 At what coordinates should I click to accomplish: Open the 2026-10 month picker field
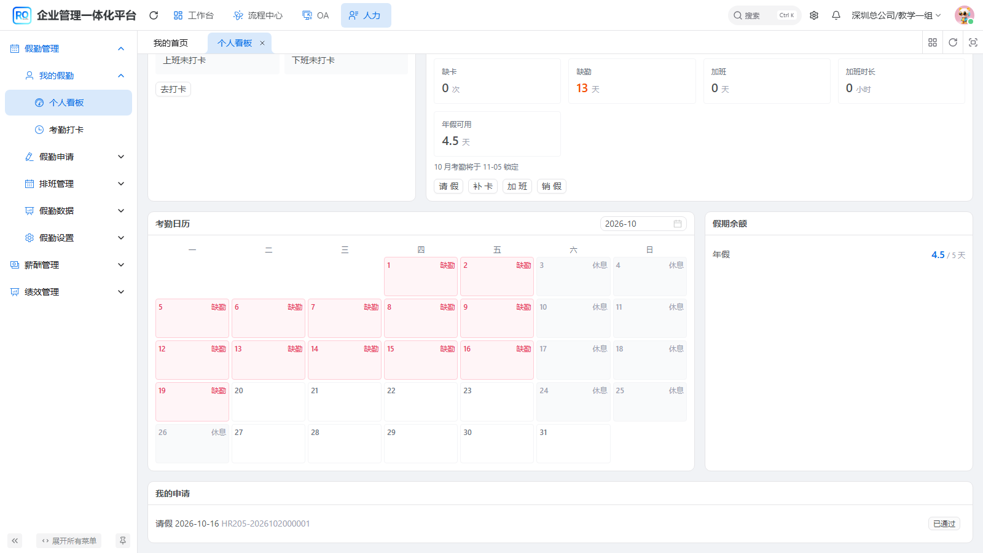tap(643, 224)
